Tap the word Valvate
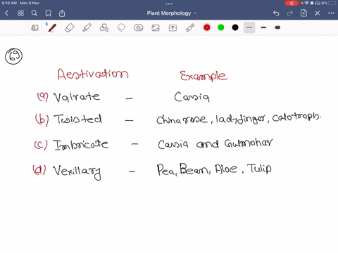338x253 pixels. pyautogui.click(x=77, y=97)
